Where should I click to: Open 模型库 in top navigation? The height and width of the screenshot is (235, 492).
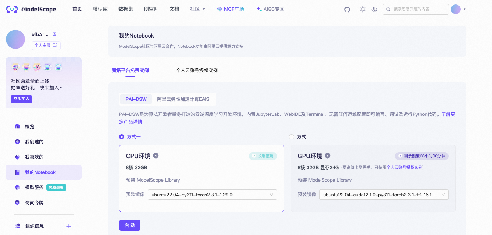point(100,9)
